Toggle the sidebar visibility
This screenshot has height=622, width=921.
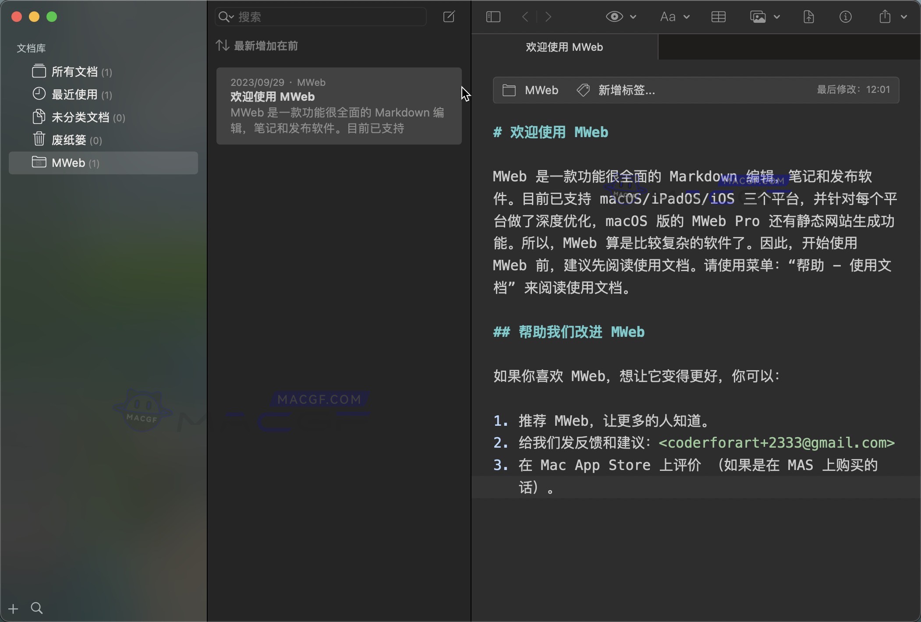tap(492, 17)
